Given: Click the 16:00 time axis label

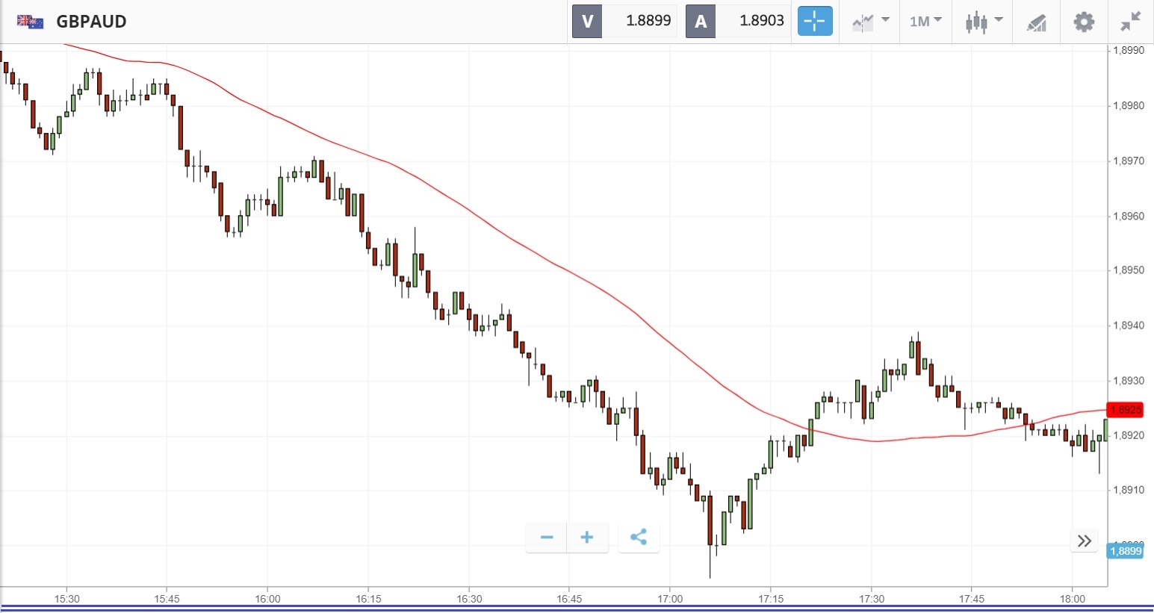Looking at the screenshot, I should click(x=267, y=599).
